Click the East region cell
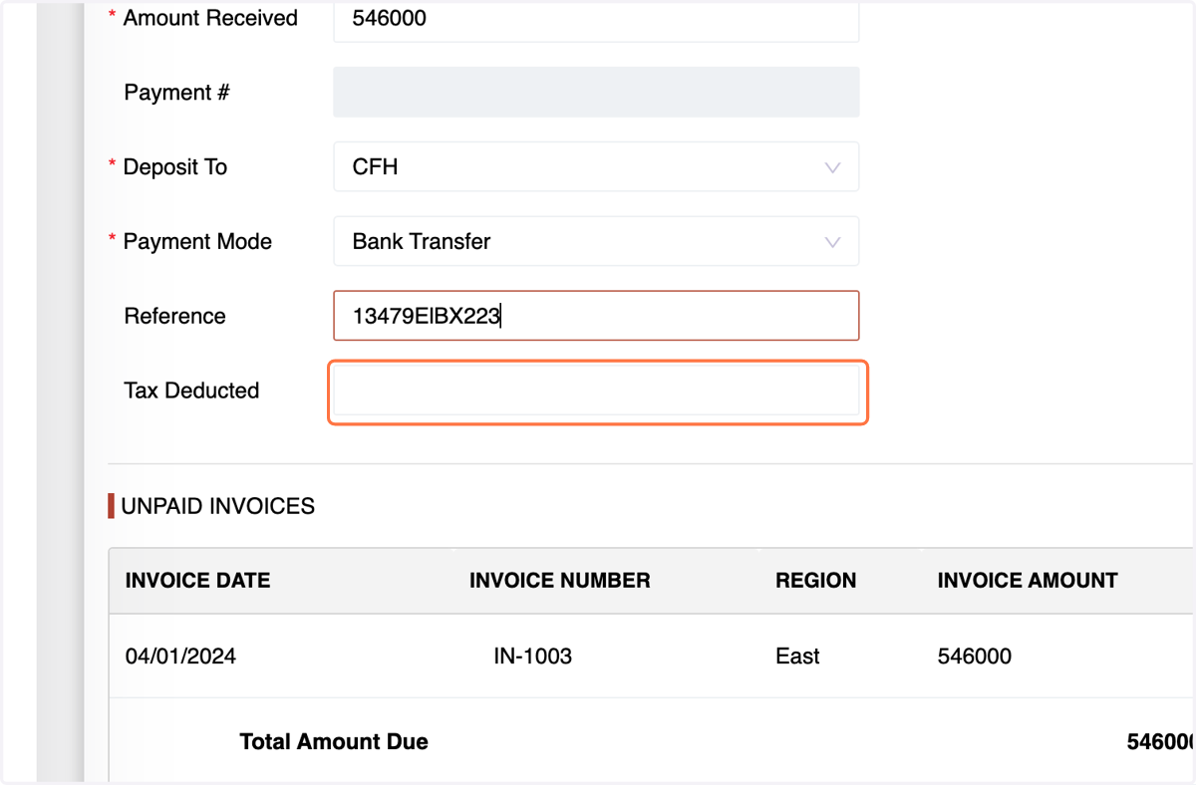This screenshot has height=785, width=1196. click(797, 656)
